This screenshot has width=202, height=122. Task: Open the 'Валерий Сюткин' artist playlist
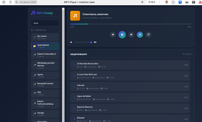tap(45, 84)
